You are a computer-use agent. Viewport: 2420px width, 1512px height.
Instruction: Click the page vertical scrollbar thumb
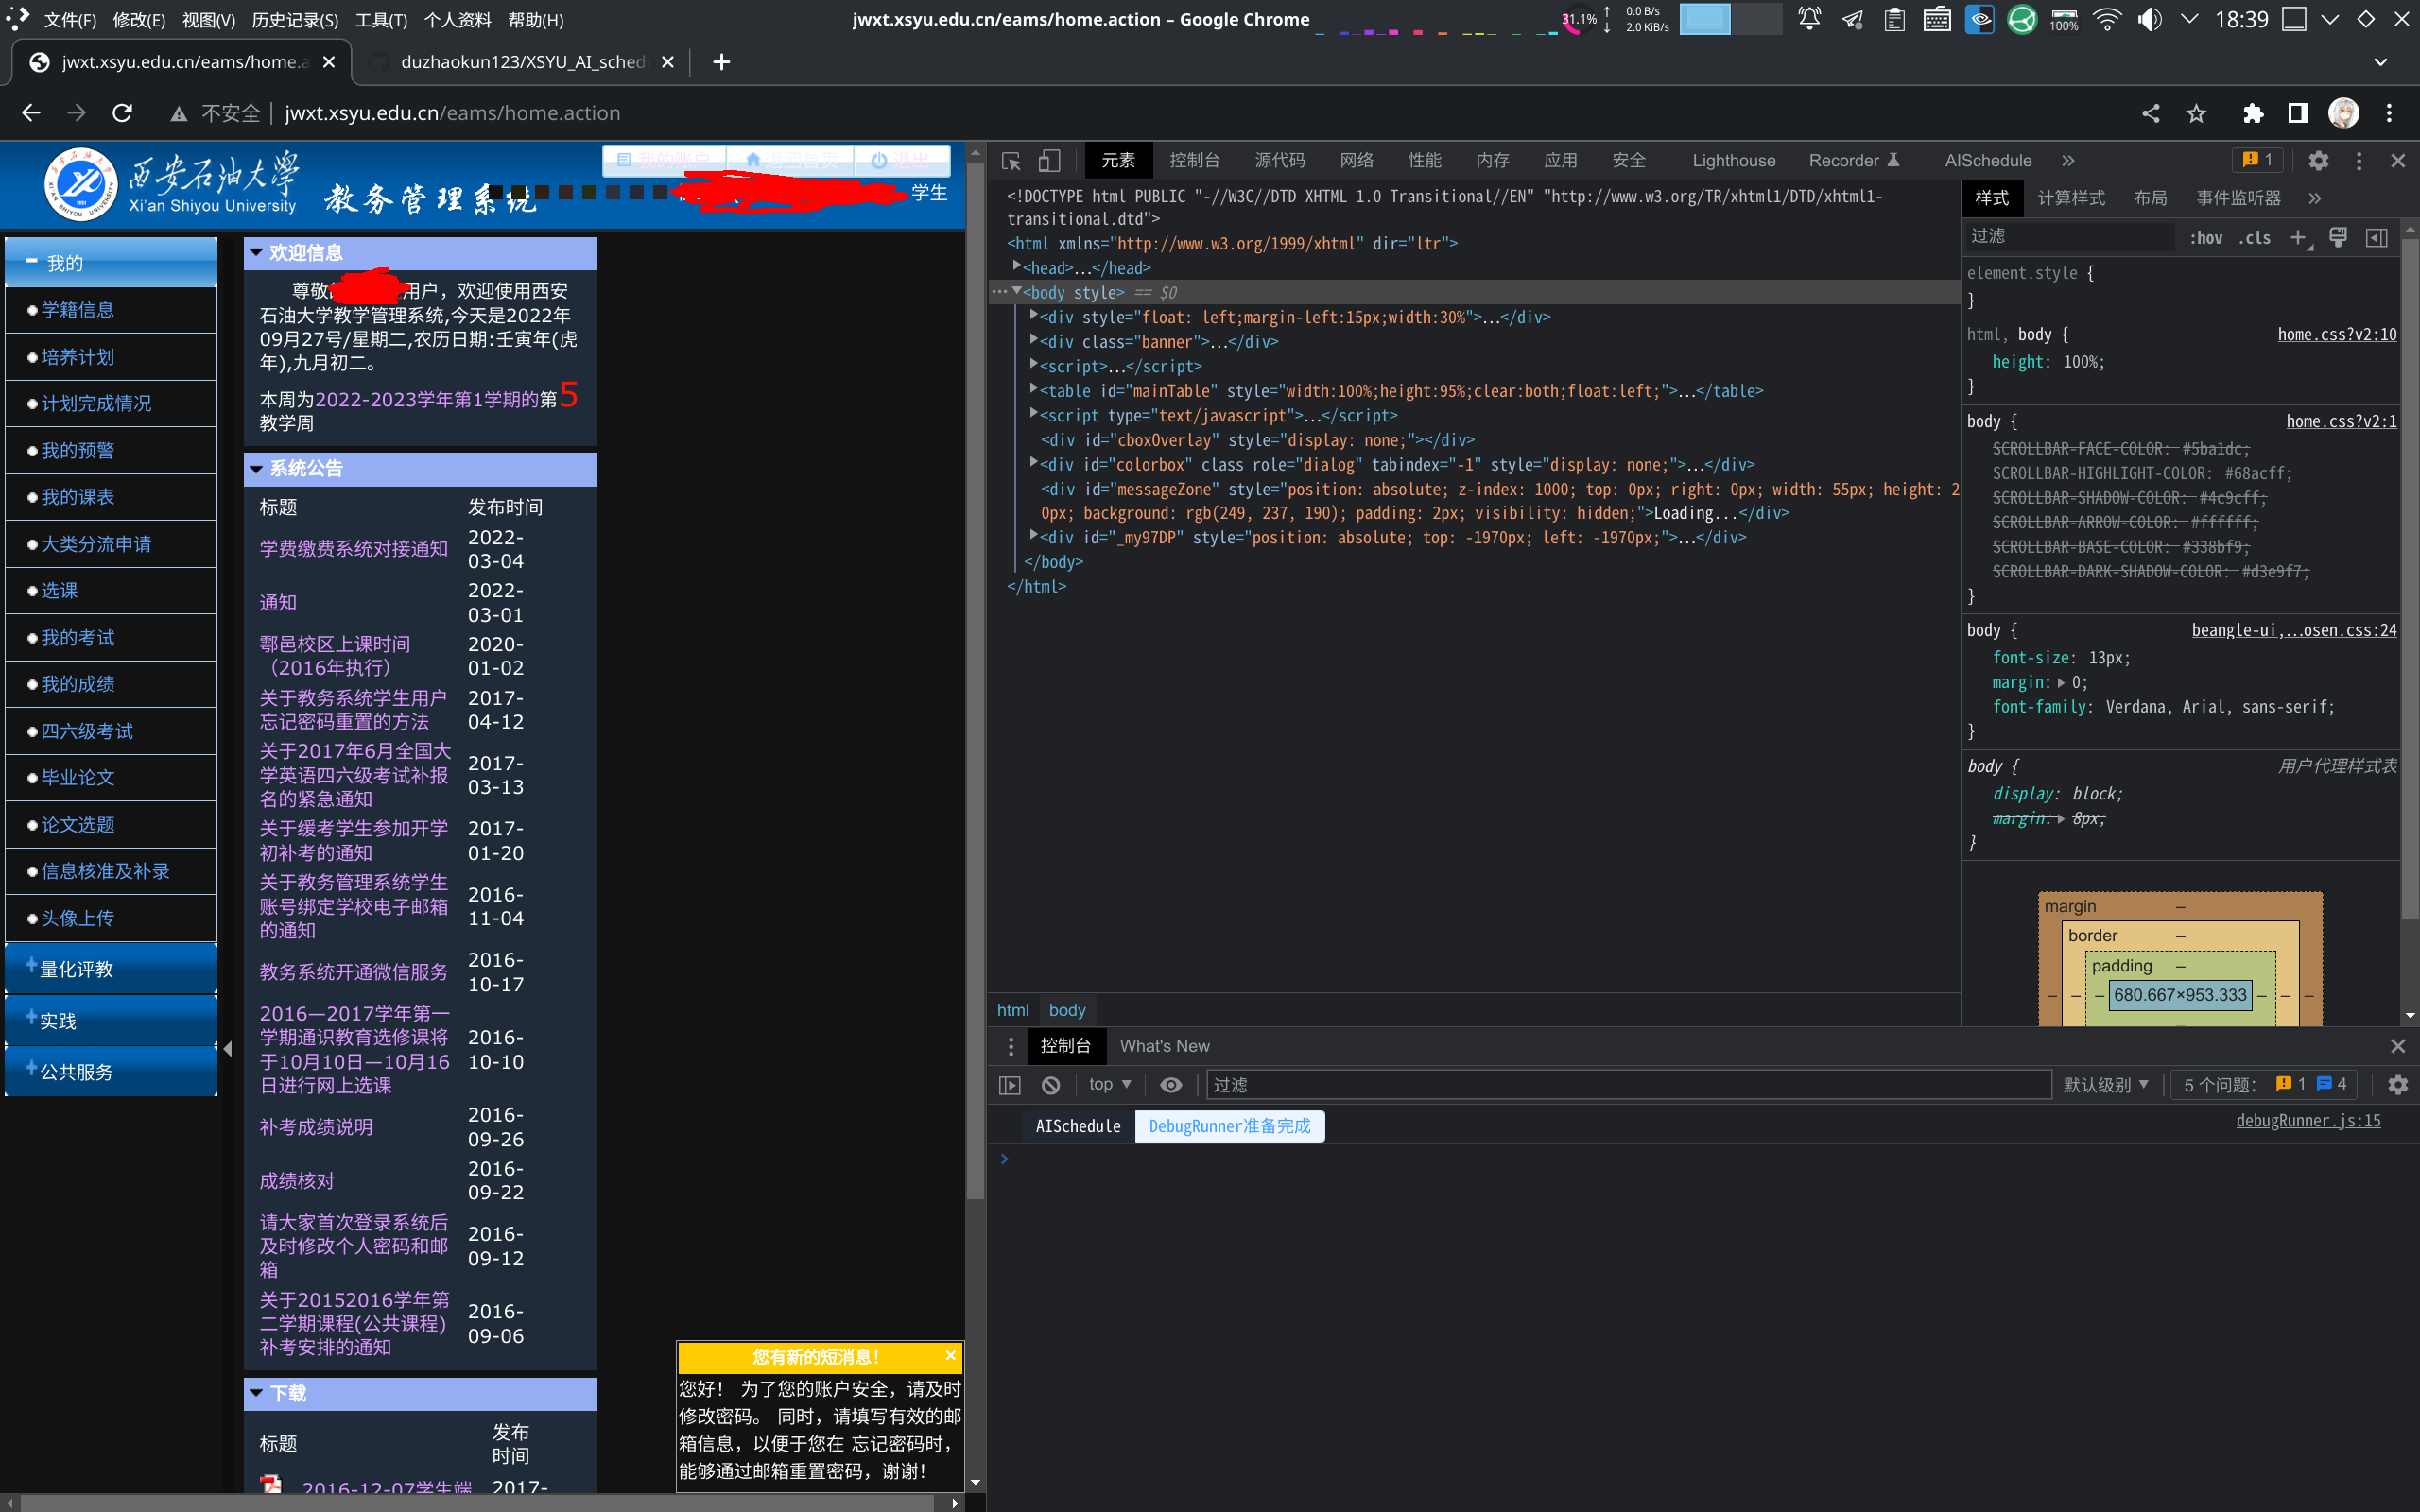tap(975, 680)
